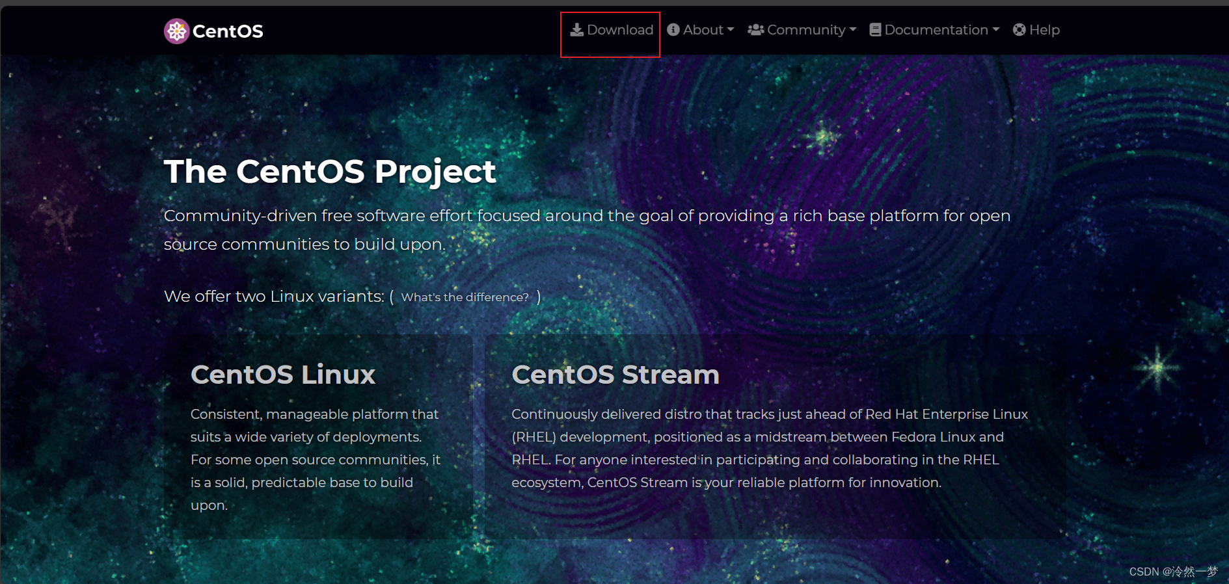The image size is (1229, 584).
Task: Expand the About dropdown caret
Action: pos(731,30)
